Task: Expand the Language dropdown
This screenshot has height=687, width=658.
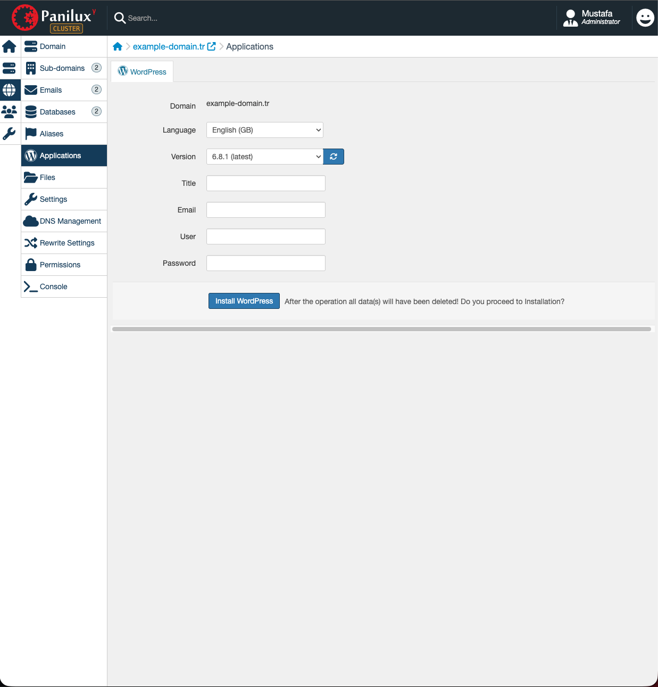Action: pos(264,130)
